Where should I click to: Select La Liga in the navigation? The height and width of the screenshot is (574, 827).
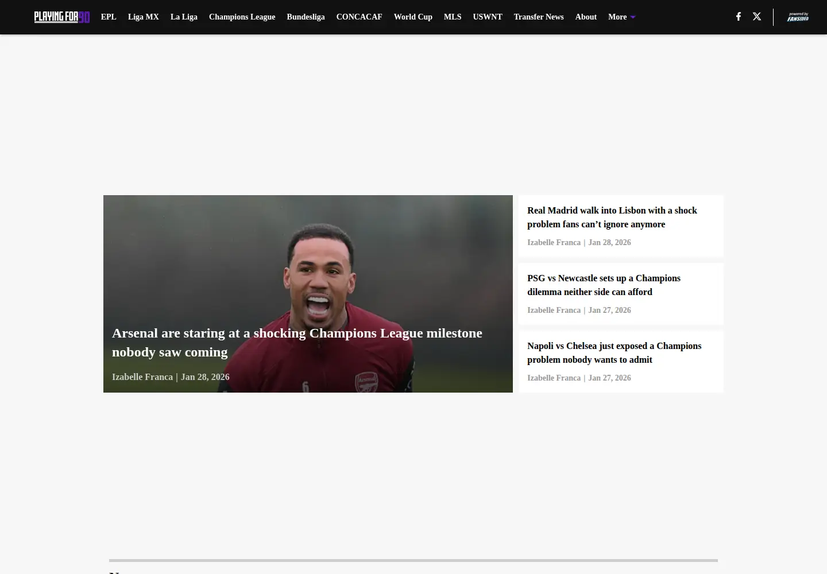[x=184, y=17]
